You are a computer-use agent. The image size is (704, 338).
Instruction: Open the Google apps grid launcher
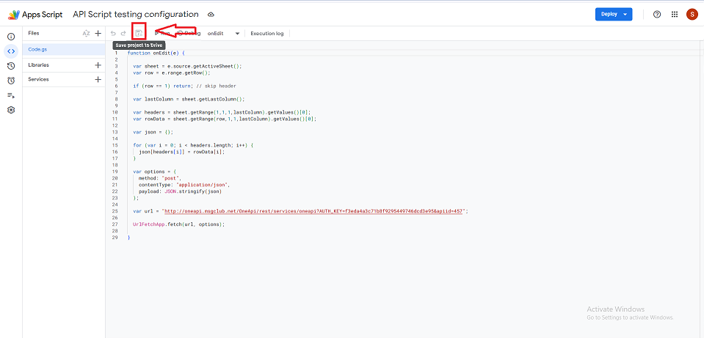tap(674, 14)
